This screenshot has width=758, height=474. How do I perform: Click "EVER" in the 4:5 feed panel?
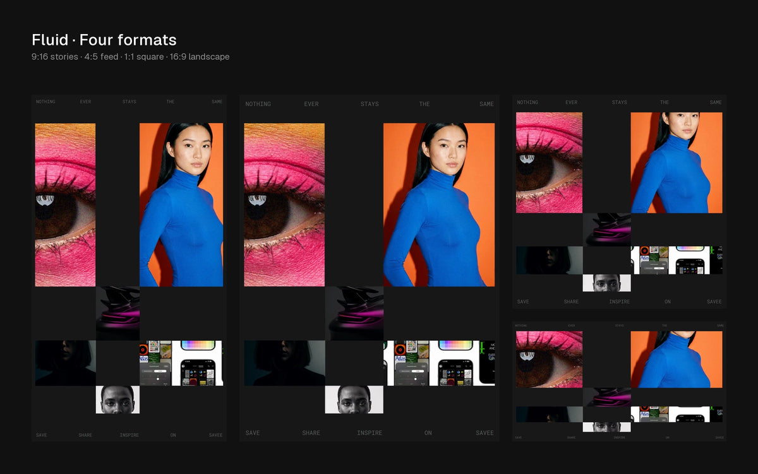tap(311, 104)
